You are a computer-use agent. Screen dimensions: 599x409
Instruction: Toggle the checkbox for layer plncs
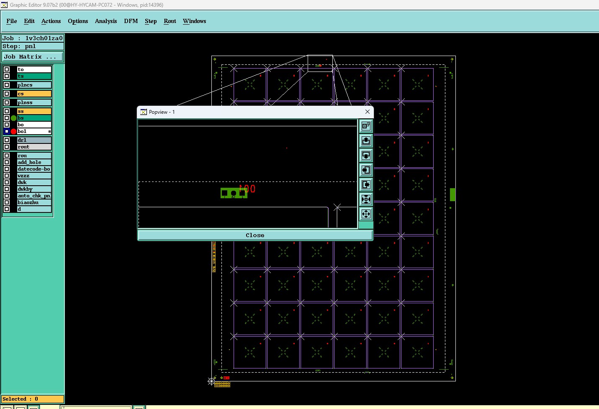(x=7, y=85)
